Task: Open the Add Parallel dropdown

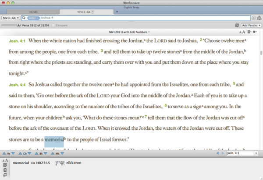Action: [251, 25]
